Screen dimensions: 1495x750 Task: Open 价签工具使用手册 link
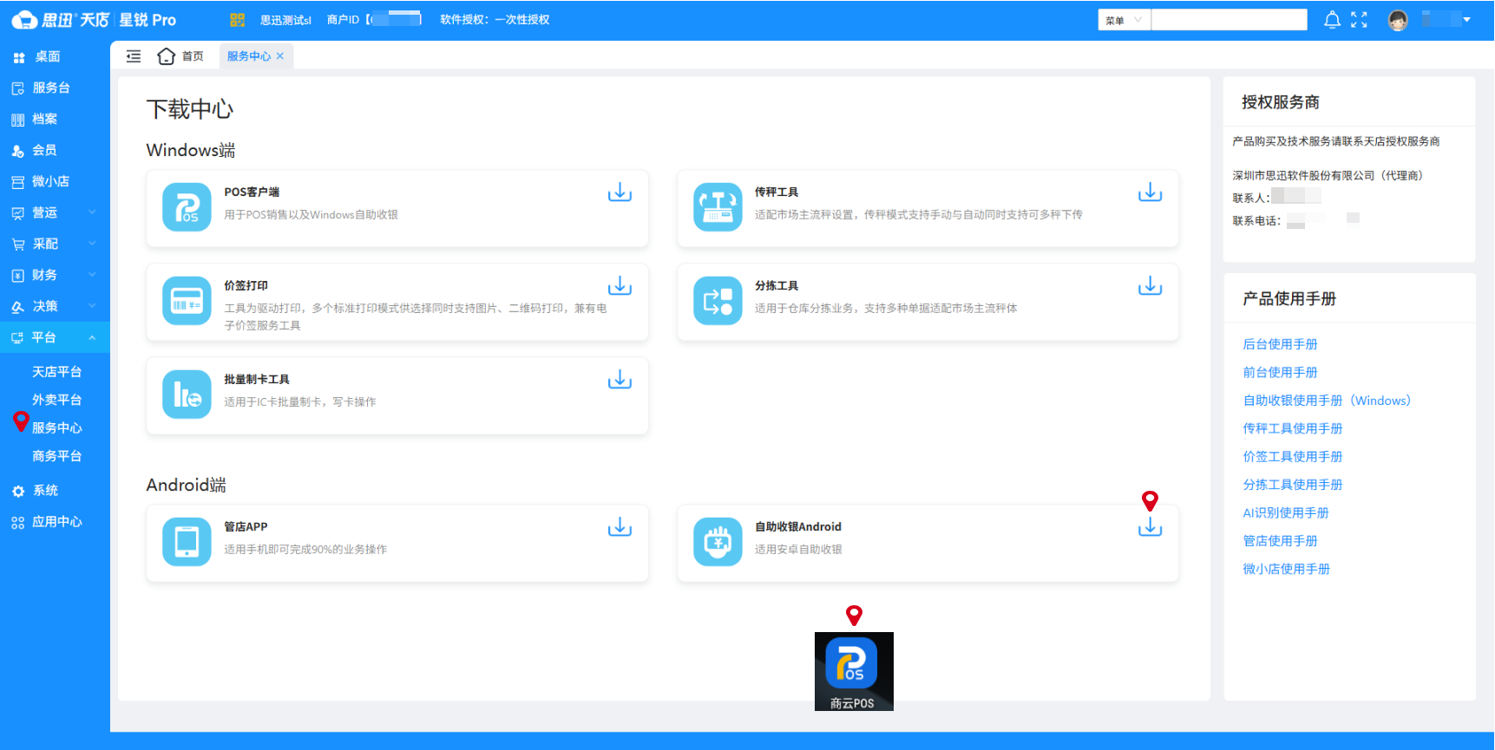[x=1292, y=456]
